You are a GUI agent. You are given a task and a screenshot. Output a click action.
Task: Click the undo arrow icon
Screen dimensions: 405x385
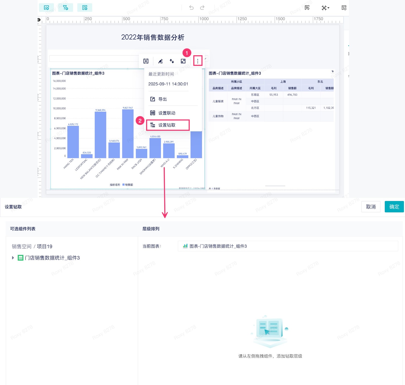pos(191,8)
